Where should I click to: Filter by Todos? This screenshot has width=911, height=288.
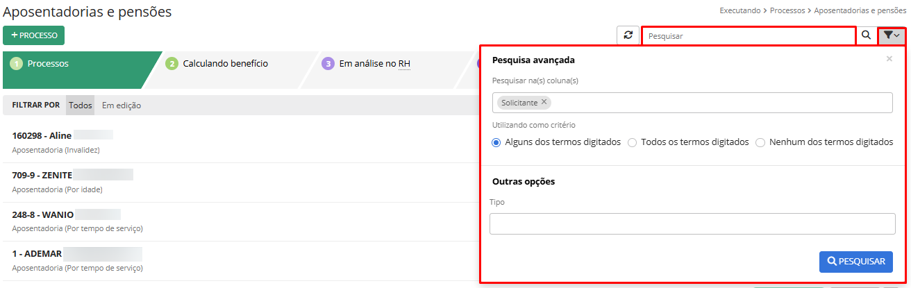pyautogui.click(x=81, y=105)
